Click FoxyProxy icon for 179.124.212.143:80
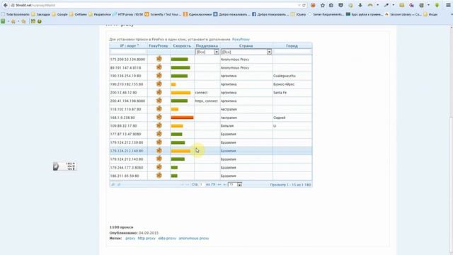The image size is (453, 255). click(x=159, y=159)
